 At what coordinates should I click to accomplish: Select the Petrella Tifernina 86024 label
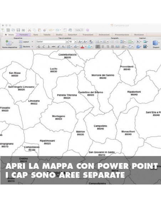point(67,97)
